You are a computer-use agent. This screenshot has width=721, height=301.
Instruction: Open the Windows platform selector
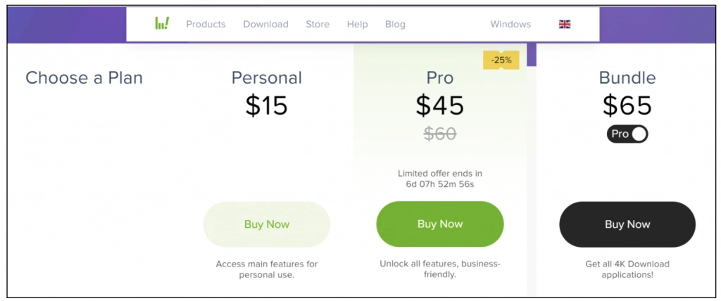tap(510, 24)
